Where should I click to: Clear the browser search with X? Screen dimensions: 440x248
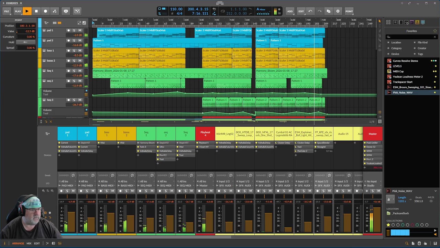(x=434, y=37)
